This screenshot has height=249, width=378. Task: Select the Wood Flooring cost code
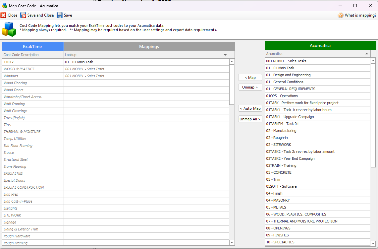click(x=33, y=83)
